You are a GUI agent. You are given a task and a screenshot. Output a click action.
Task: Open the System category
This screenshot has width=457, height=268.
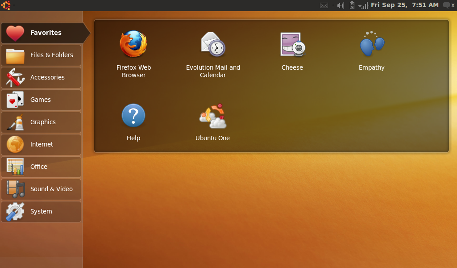pyautogui.click(x=41, y=211)
